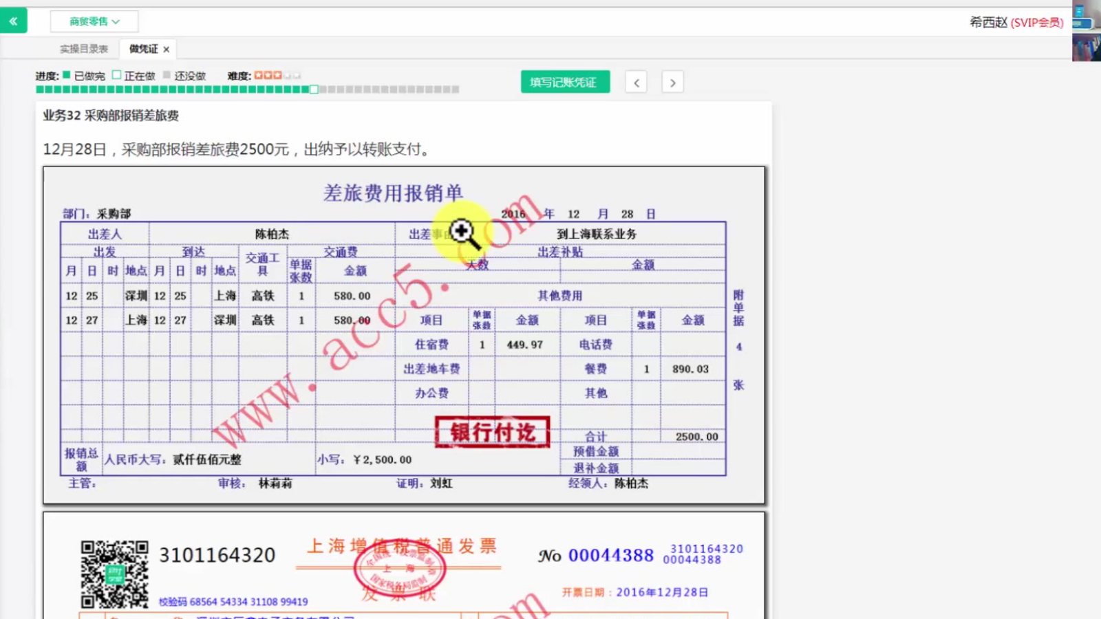Close the 做凭证 tab

tap(167, 50)
